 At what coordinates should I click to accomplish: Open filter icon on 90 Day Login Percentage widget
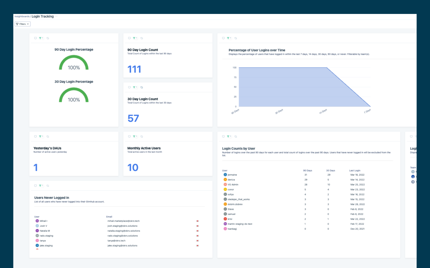pos(41,38)
